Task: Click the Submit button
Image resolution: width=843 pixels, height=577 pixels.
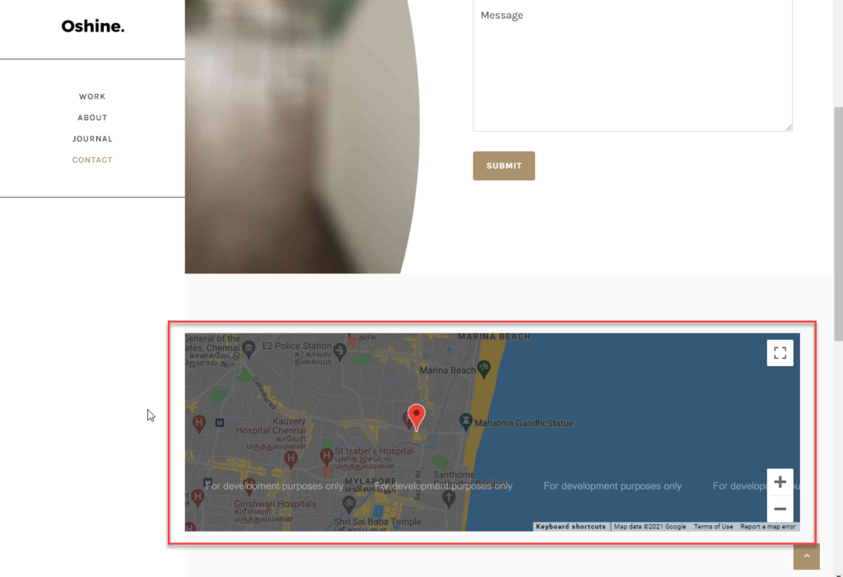Action: [x=504, y=165]
